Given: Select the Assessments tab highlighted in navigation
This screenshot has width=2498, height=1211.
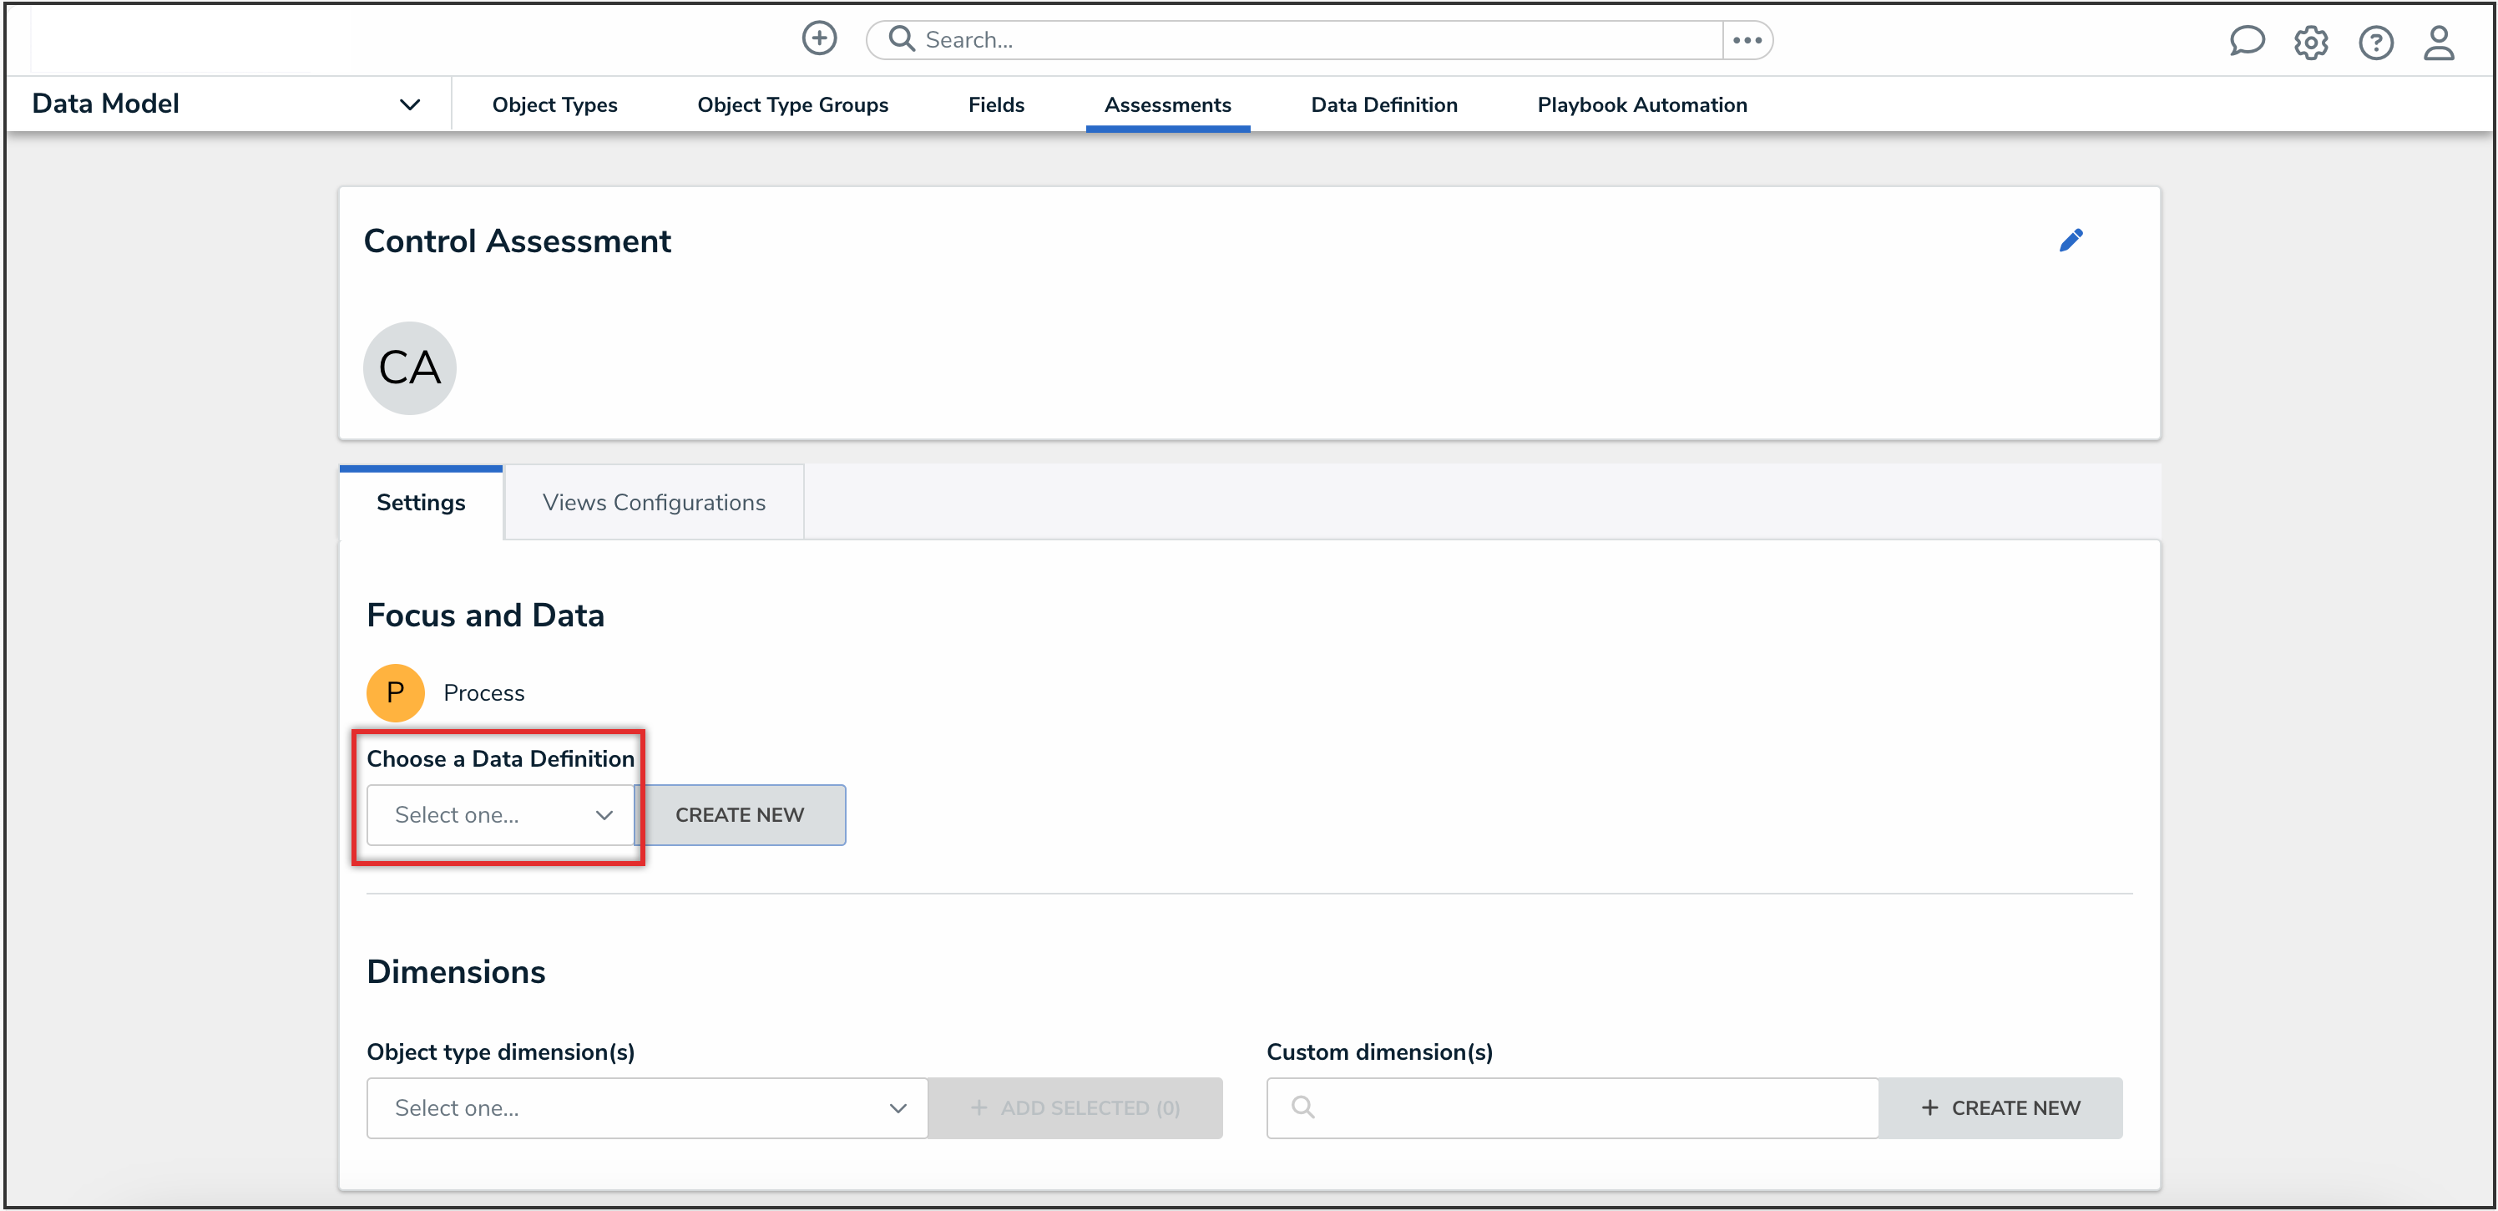Looking at the screenshot, I should (1166, 104).
